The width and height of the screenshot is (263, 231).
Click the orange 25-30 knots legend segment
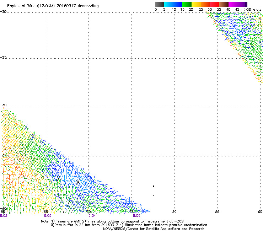[x=205, y=4]
